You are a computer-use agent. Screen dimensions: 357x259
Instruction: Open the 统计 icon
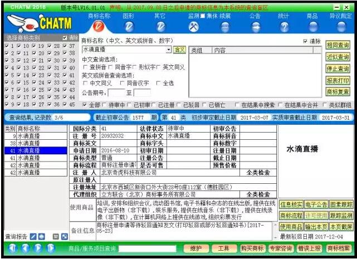click(x=284, y=27)
